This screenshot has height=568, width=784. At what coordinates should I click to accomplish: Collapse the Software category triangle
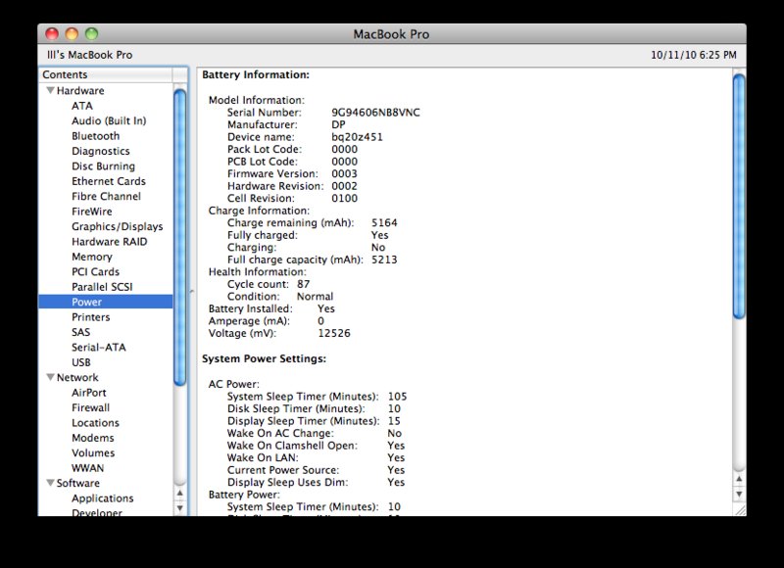tap(50, 483)
